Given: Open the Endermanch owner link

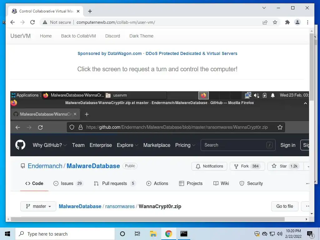Looking at the screenshot, I should point(45,166).
